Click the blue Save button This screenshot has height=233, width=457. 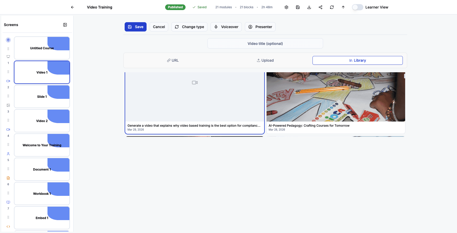(135, 27)
